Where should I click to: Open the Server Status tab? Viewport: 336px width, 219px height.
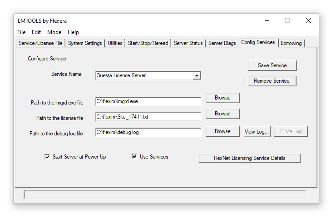188,43
